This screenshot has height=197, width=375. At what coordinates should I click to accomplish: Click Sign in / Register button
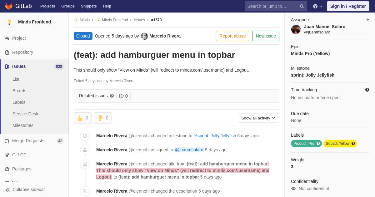pyautogui.click(x=348, y=6)
